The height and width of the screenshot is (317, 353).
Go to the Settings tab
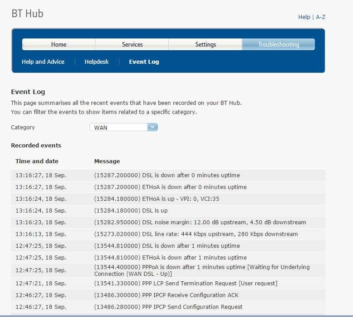coord(205,44)
